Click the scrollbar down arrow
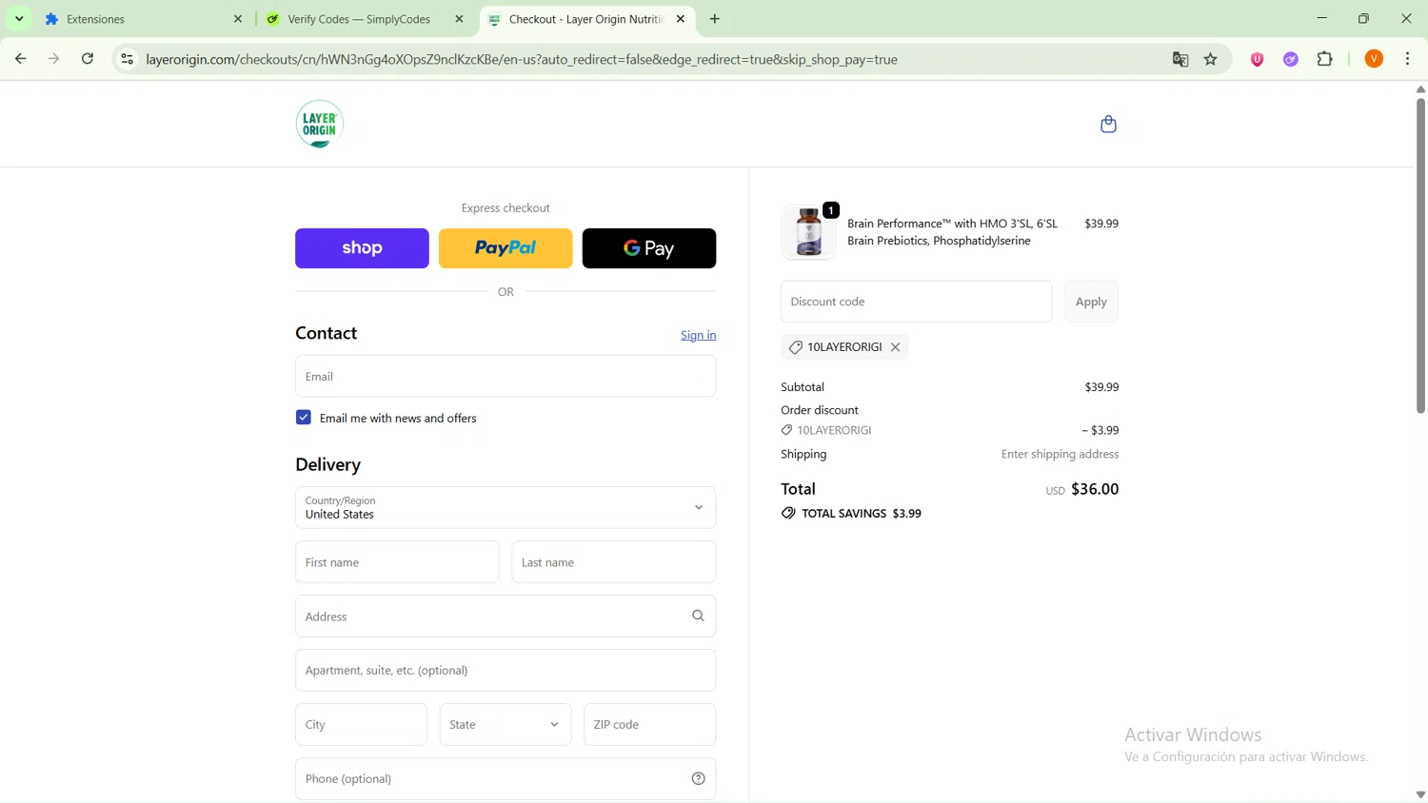Screen dimensions: 1428x803 (x=1420, y=794)
